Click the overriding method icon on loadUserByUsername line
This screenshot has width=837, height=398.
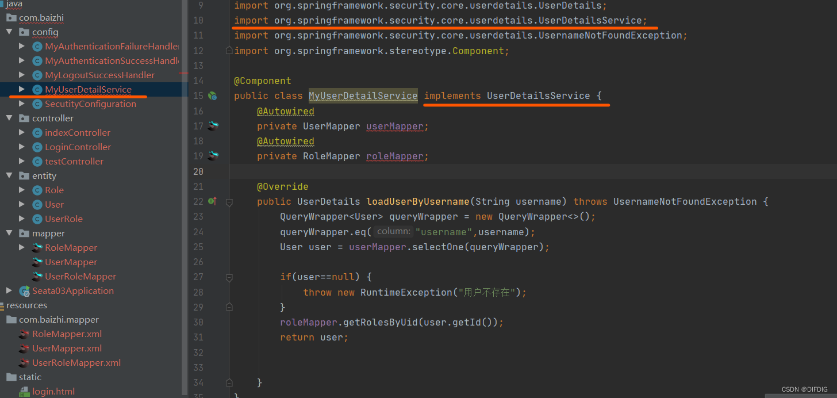tap(213, 201)
